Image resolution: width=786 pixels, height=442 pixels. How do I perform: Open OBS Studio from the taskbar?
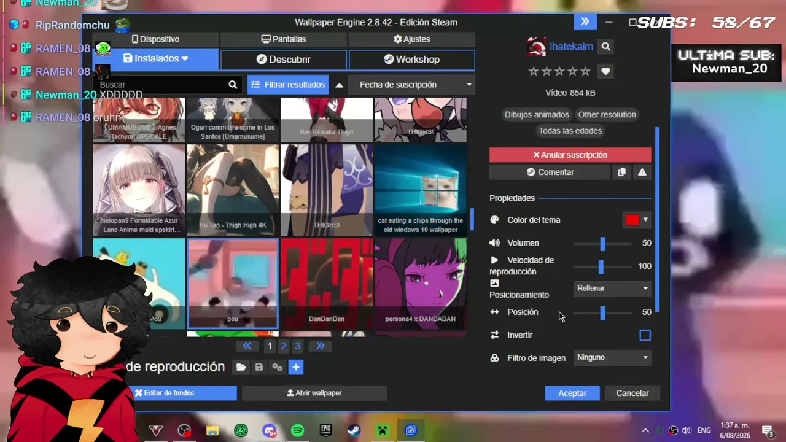184,430
